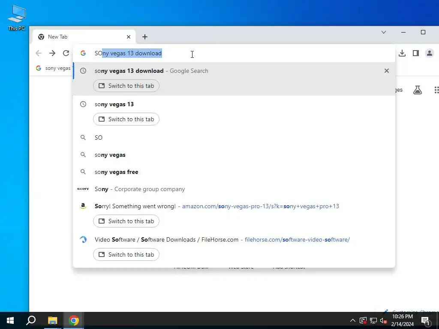Choose the 'sony vegas' search suggestion
The width and height of the screenshot is (439, 329).
234,155
